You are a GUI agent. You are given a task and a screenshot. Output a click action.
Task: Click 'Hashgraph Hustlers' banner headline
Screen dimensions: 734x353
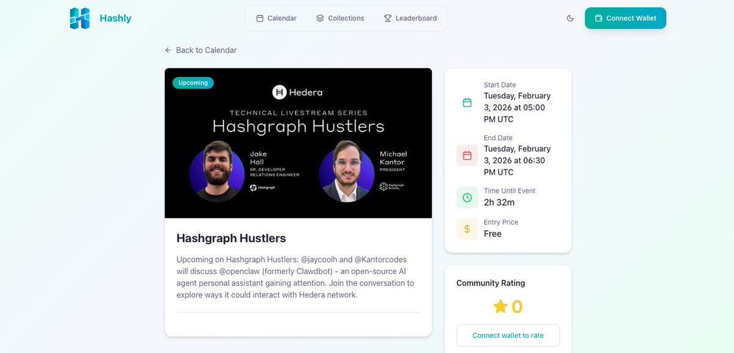(x=298, y=127)
